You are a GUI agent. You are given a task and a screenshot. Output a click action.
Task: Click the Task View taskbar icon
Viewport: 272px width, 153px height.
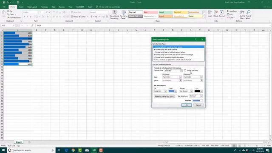pyautogui.click(x=59, y=150)
